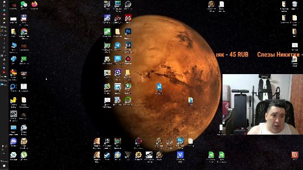Image resolution: width=303 pixels, height=170 pixels.
Task: Open the Telegram desktop shortcut
Action: click(117, 45)
